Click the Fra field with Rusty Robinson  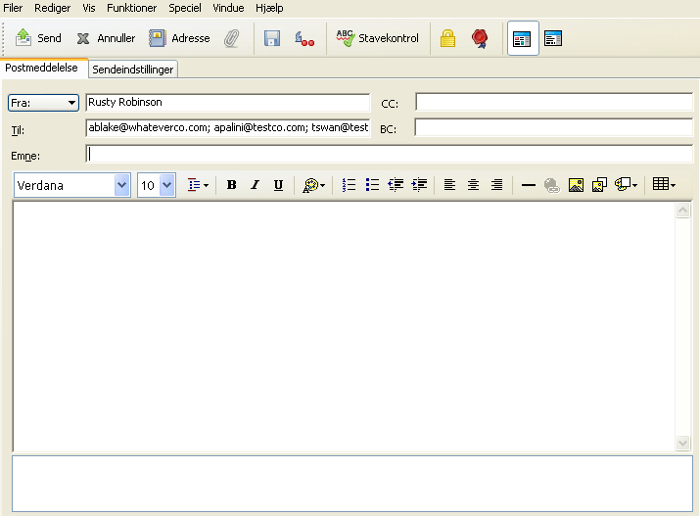[x=228, y=102]
